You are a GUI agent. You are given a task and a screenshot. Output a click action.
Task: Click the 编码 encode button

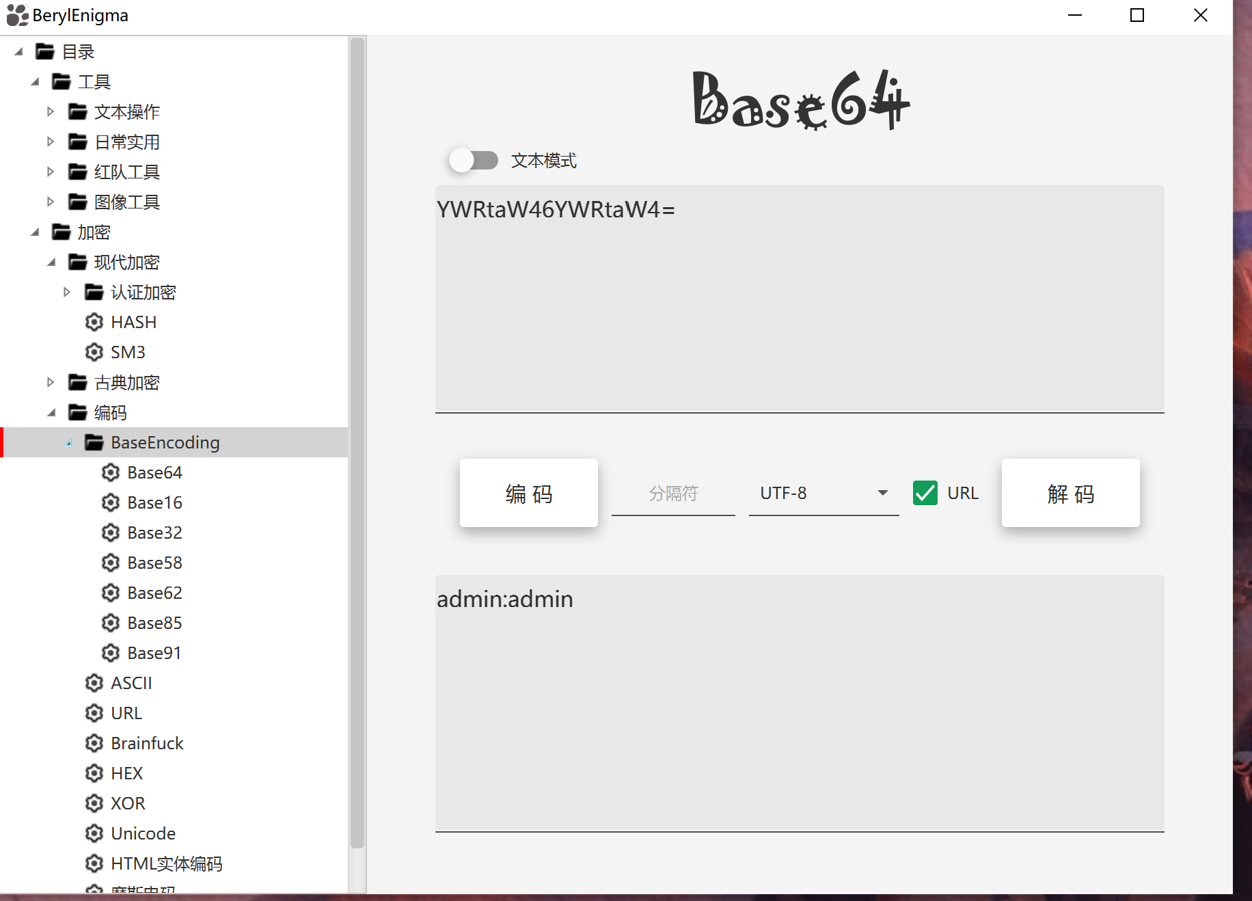(x=529, y=493)
